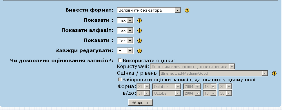Image resolution: width=282 pixels, height=110 pixels.
Task: Toggle Заборонити оцінки записів checkbox
Action: pyautogui.click(x=120, y=79)
